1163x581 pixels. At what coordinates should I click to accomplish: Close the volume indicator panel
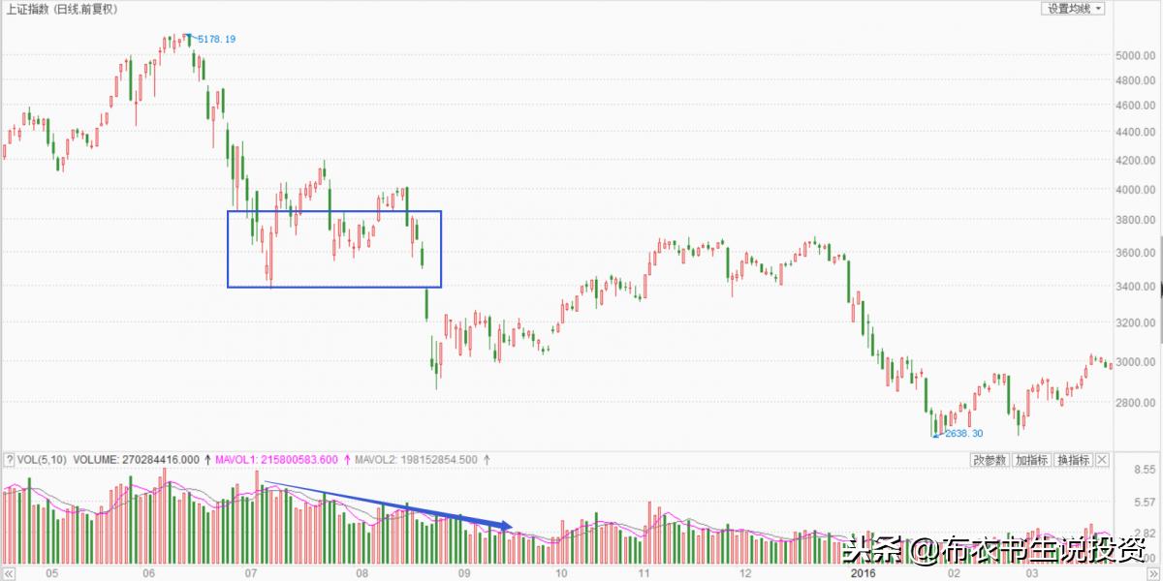(x=1101, y=460)
